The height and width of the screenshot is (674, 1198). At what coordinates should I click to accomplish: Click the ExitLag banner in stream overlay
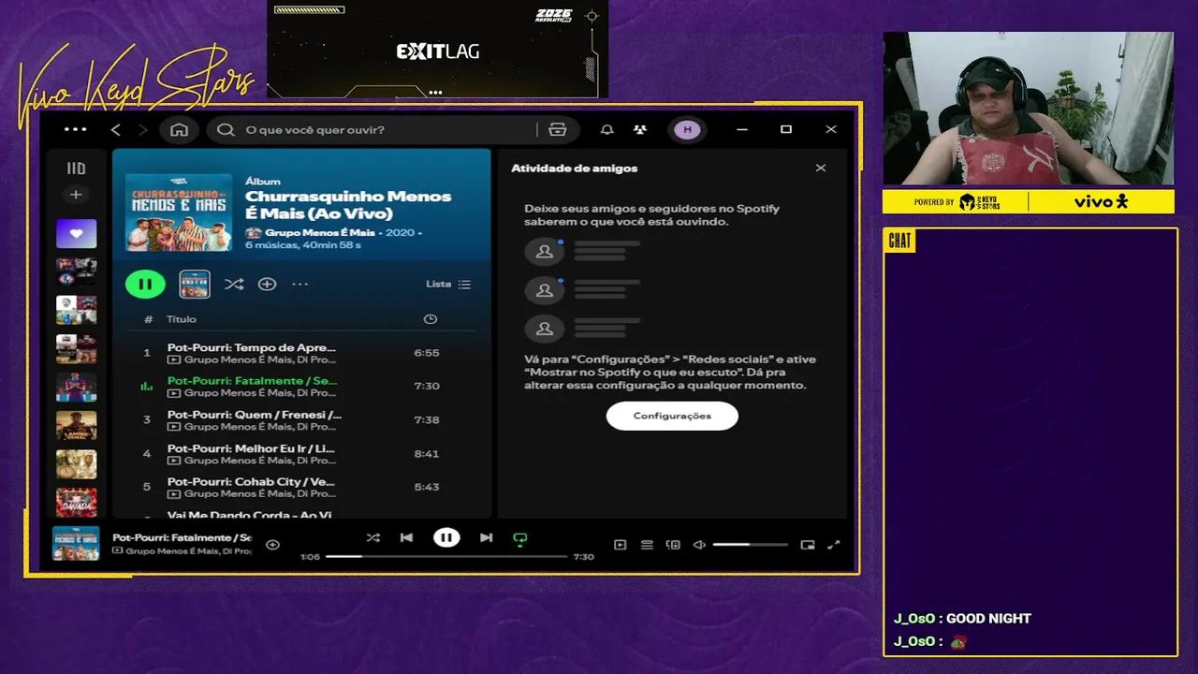click(437, 50)
